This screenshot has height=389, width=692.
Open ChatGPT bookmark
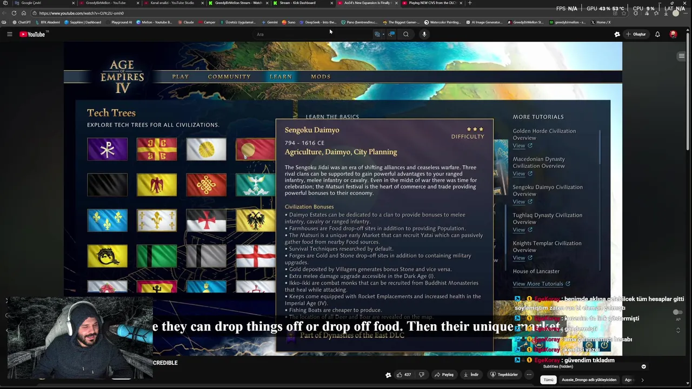[x=22, y=22]
